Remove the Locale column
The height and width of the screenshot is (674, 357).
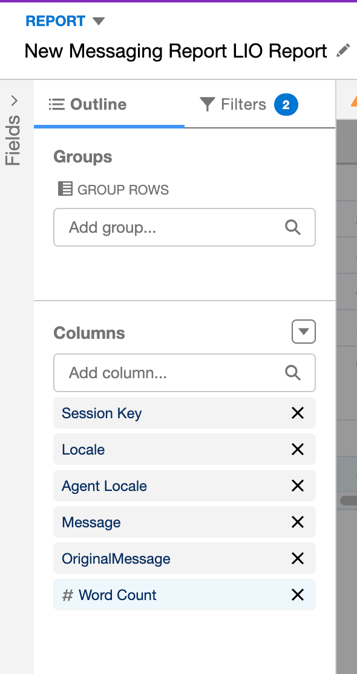(297, 450)
